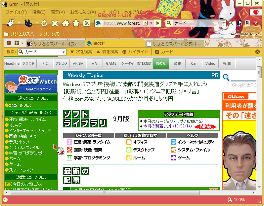Click the 圧縮・解凍・ランタイム genre icon
The height and width of the screenshot is (206, 264).
pos(69,142)
